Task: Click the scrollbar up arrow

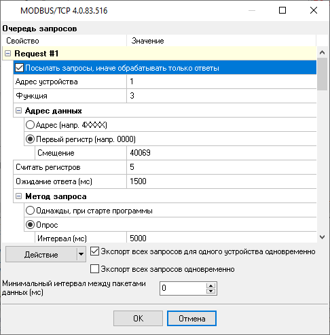Action: click(x=323, y=52)
